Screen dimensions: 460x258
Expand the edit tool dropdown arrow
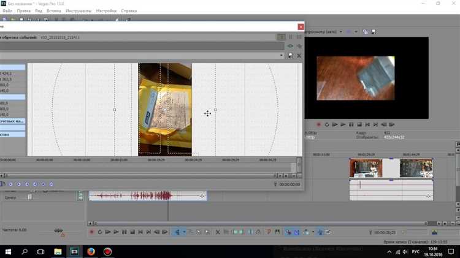coord(184,232)
